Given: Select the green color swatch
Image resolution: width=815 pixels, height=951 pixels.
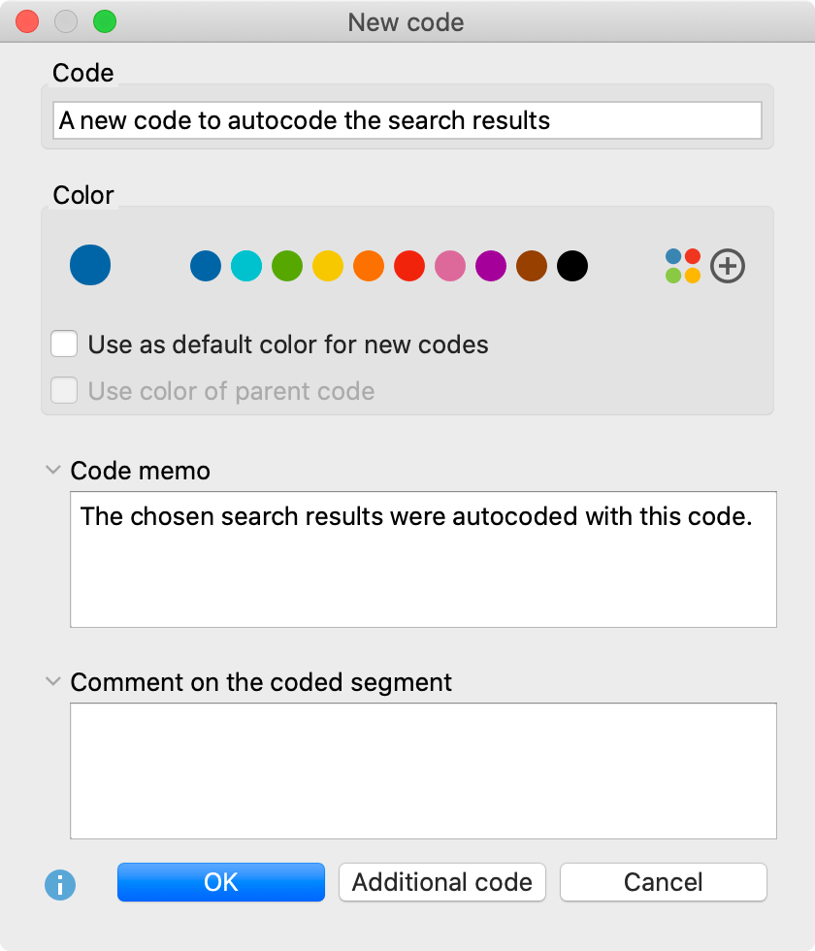Looking at the screenshot, I should (x=287, y=266).
